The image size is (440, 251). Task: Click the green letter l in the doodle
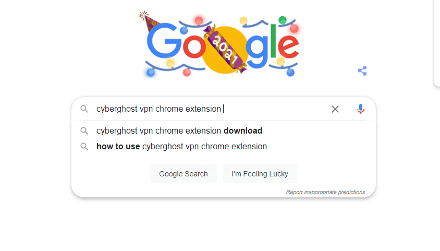(x=272, y=43)
